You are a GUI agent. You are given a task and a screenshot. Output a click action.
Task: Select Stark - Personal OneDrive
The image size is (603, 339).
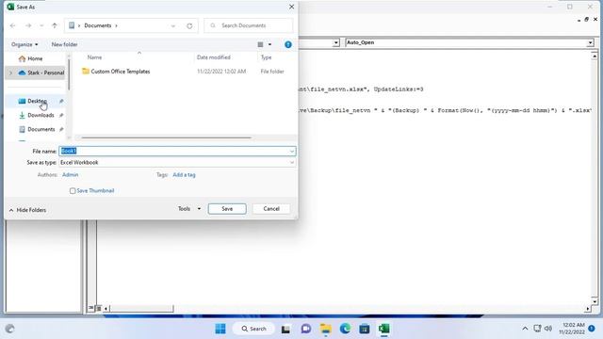pos(41,73)
